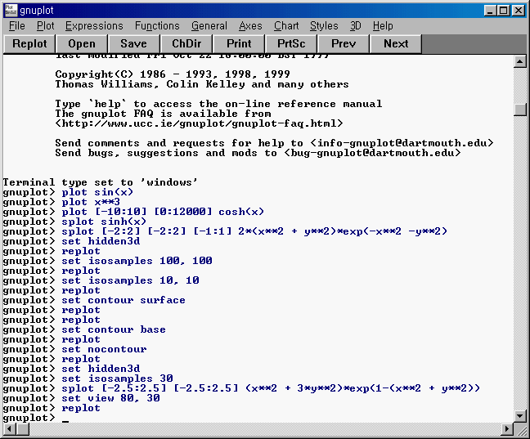
Task: Click the gnuplot title bar icon
Action: click(x=11, y=10)
